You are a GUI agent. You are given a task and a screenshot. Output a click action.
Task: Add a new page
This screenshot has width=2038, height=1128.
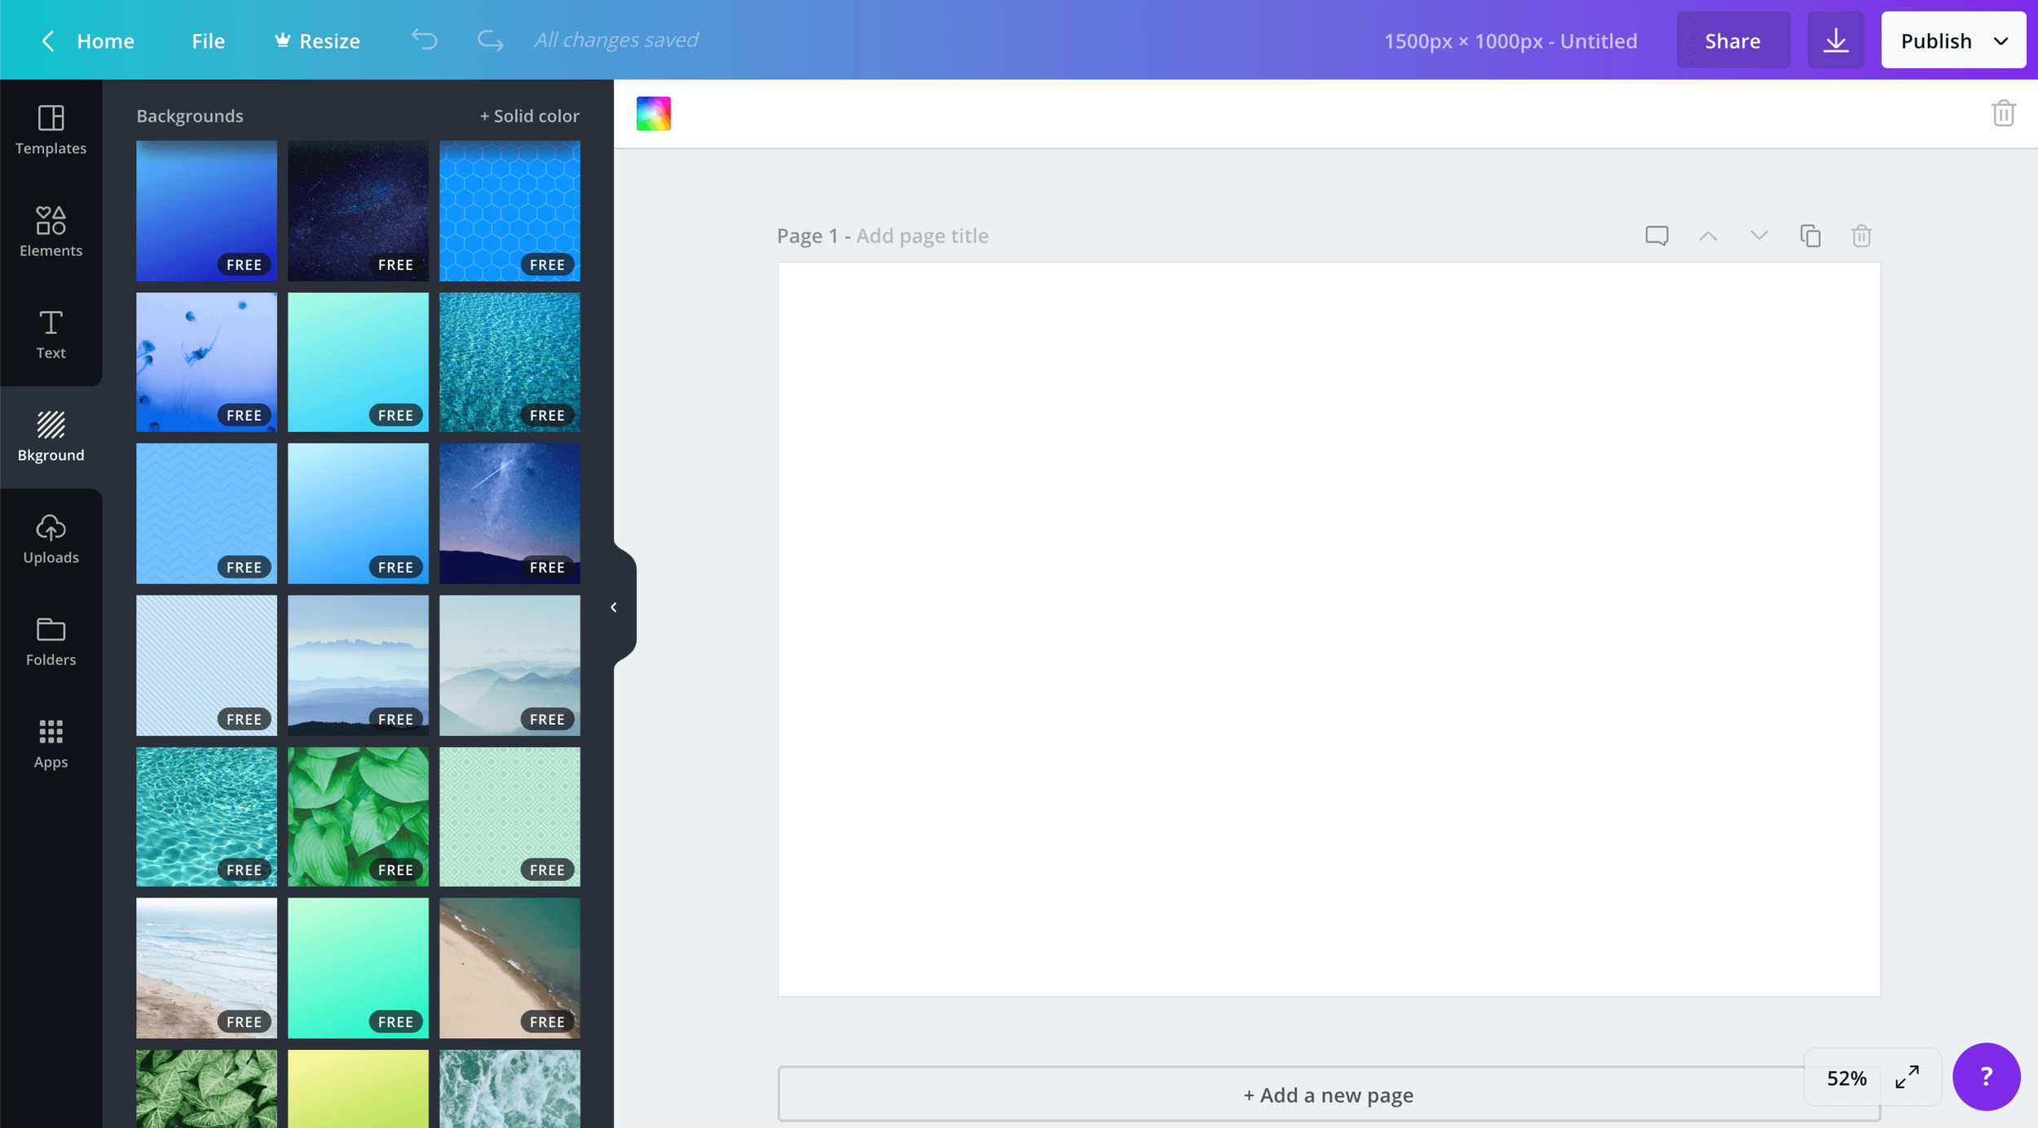(1327, 1095)
